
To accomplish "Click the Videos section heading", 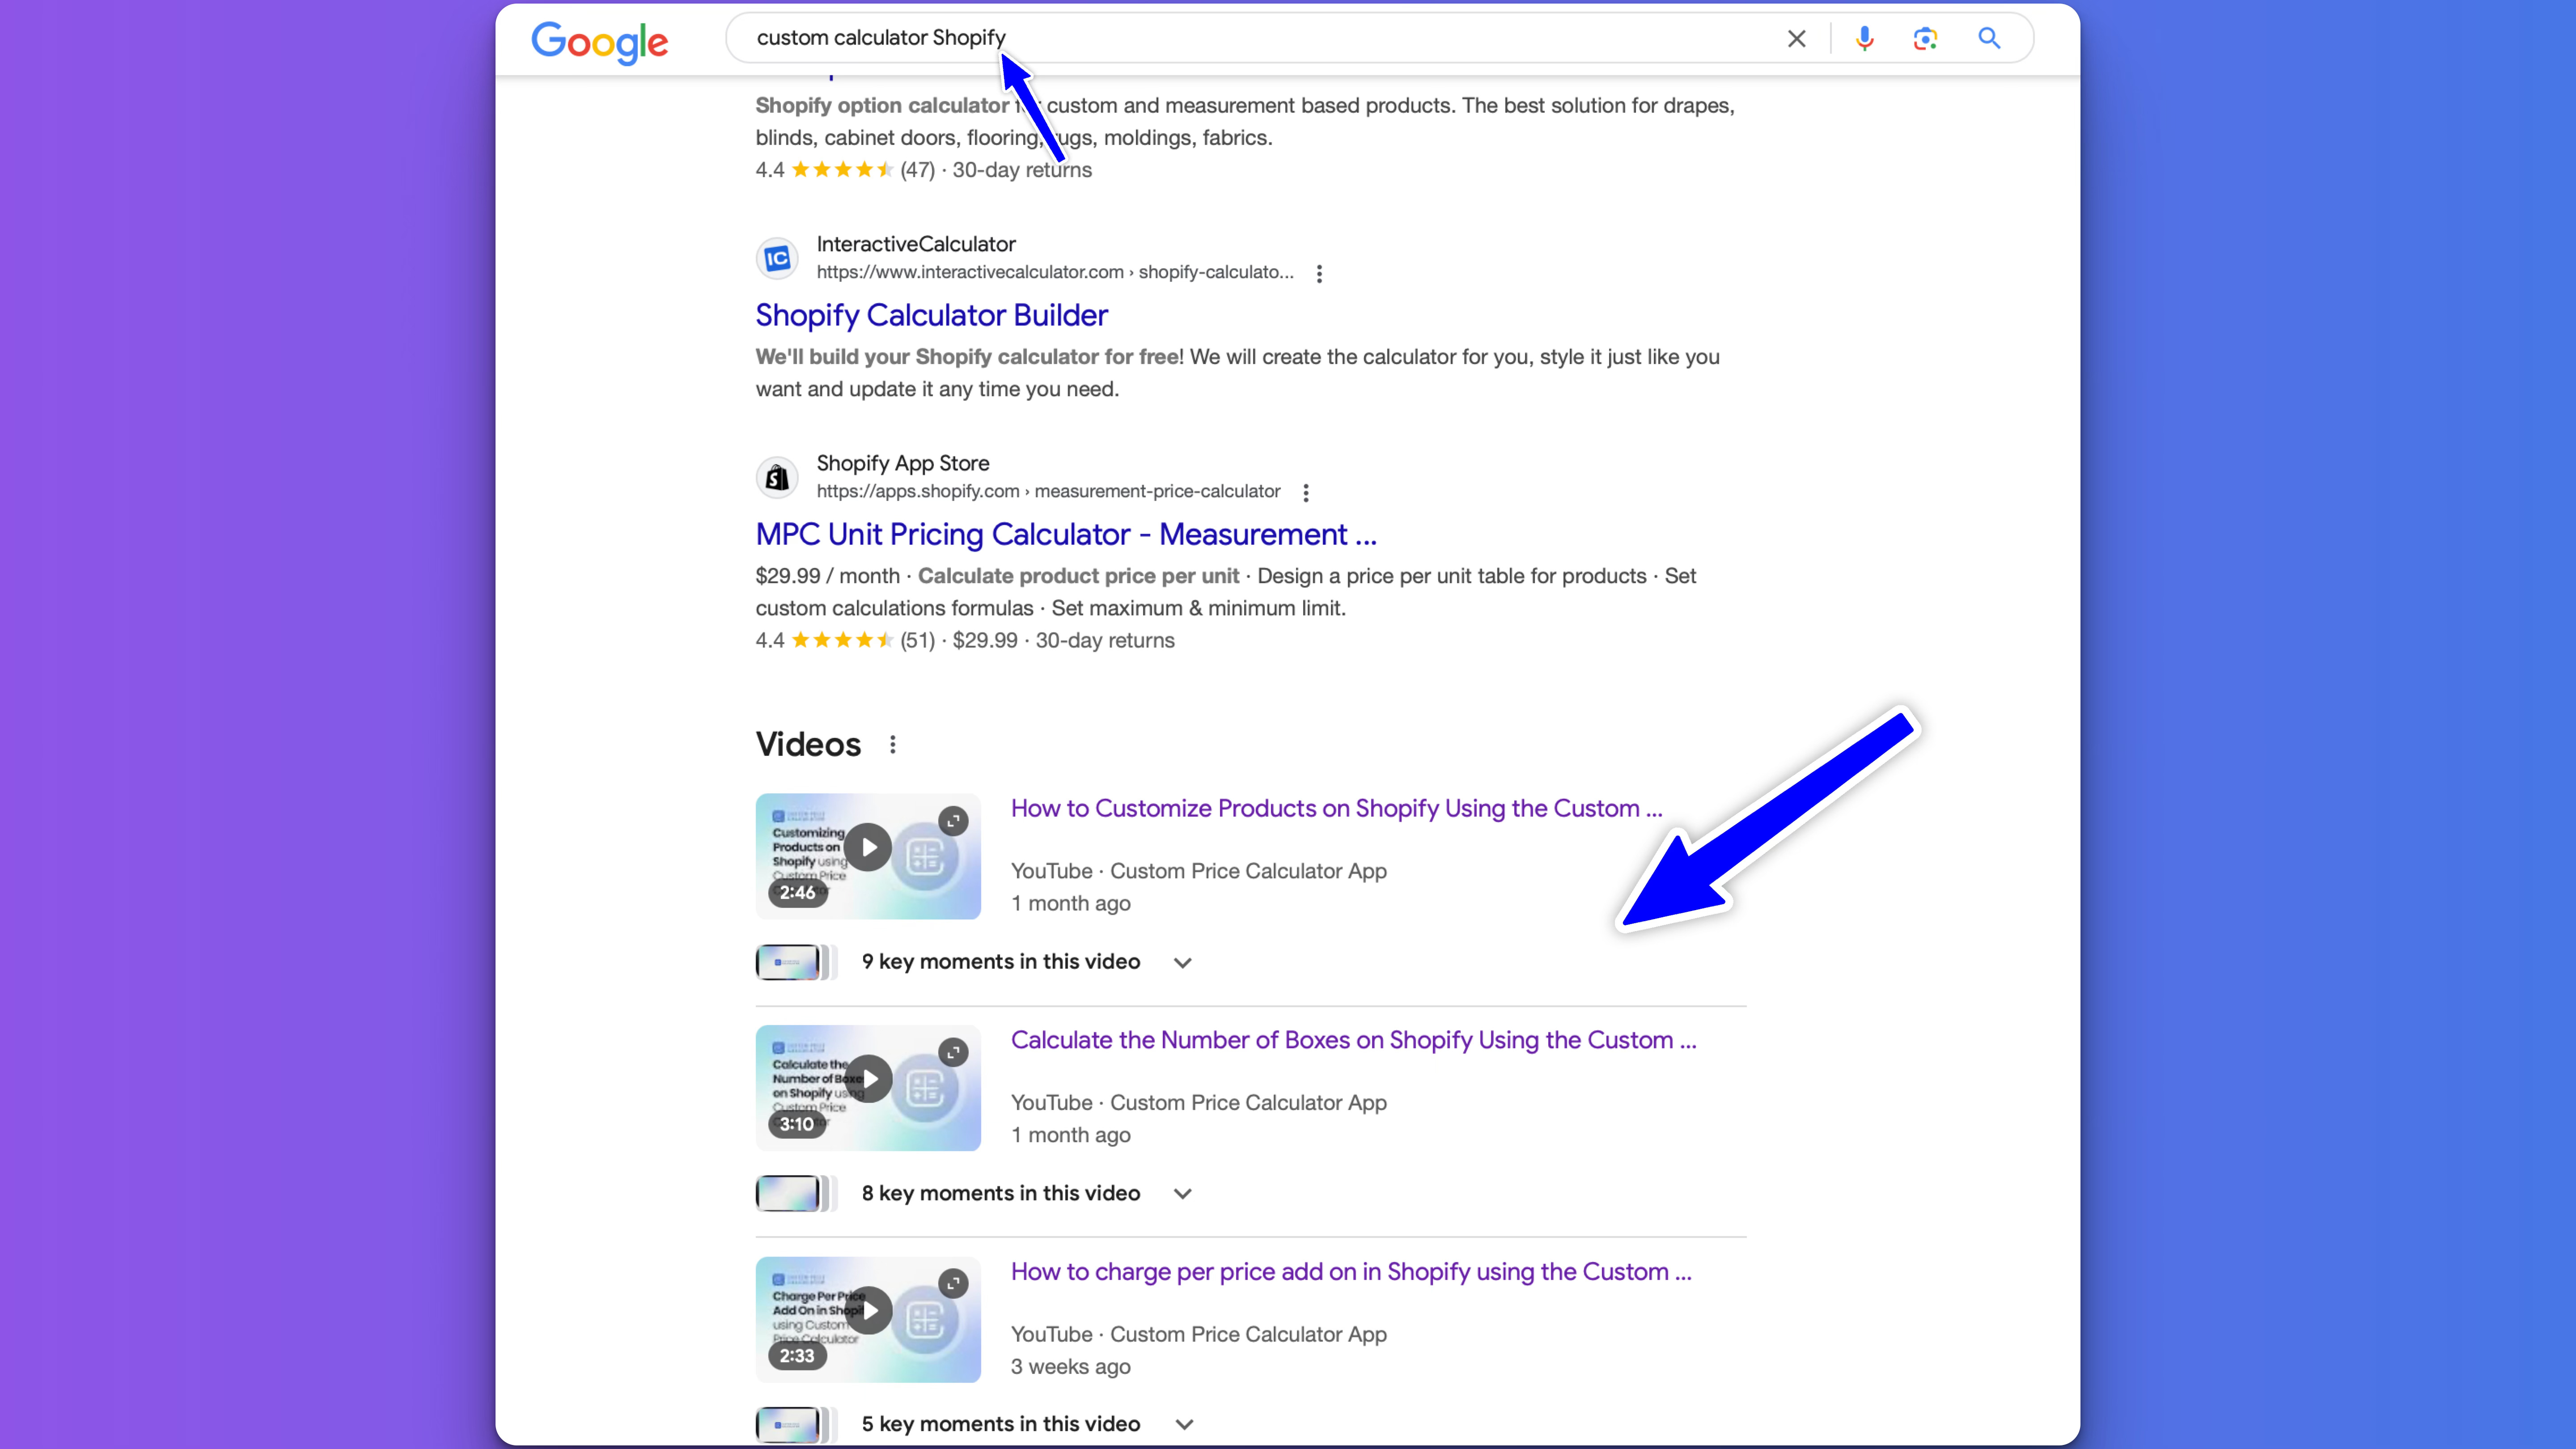I will 808,745.
